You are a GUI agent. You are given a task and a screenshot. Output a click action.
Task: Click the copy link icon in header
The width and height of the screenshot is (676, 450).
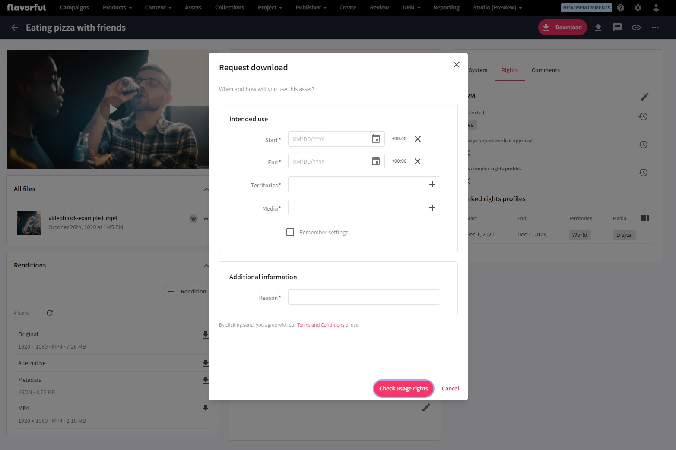(636, 28)
